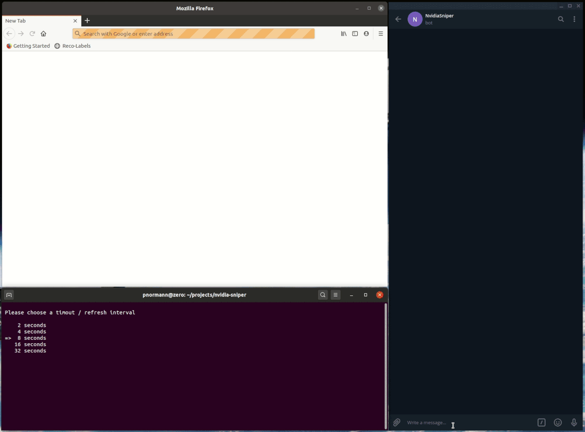Open the emoji picker in Telegram

pos(558,423)
